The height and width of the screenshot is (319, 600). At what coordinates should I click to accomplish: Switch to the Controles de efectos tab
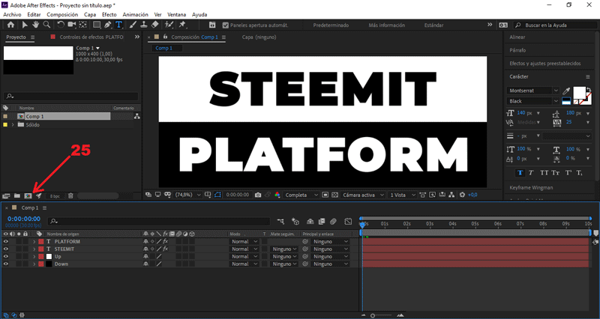click(x=91, y=37)
